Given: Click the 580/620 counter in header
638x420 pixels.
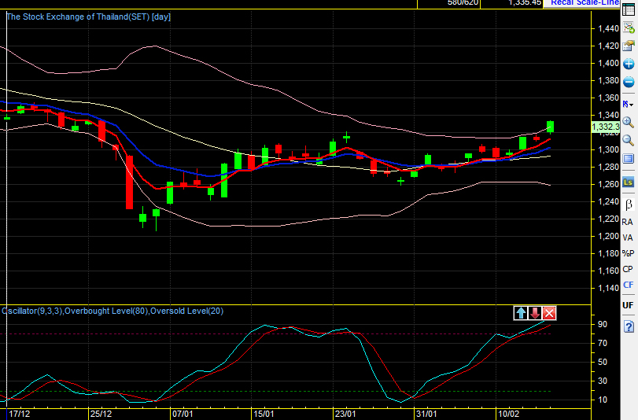Looking at the screenshot, I should pyautogui.click(x=463, y=3).
